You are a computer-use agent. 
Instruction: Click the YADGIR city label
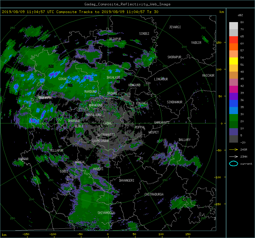196,43
